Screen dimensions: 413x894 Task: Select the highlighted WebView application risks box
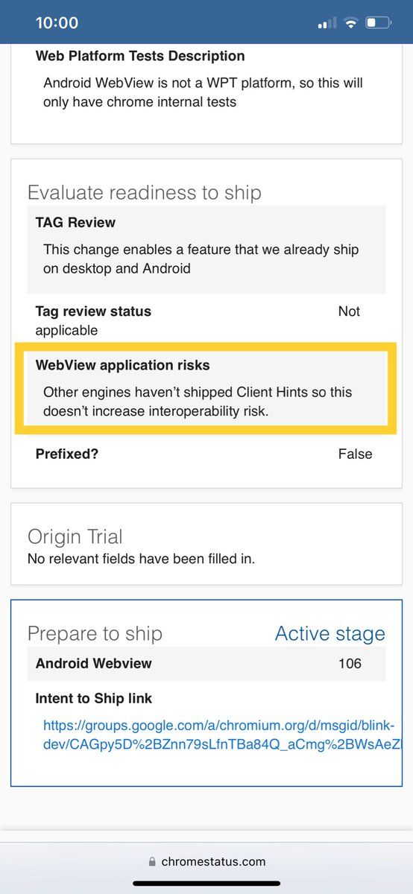[206, 388]
